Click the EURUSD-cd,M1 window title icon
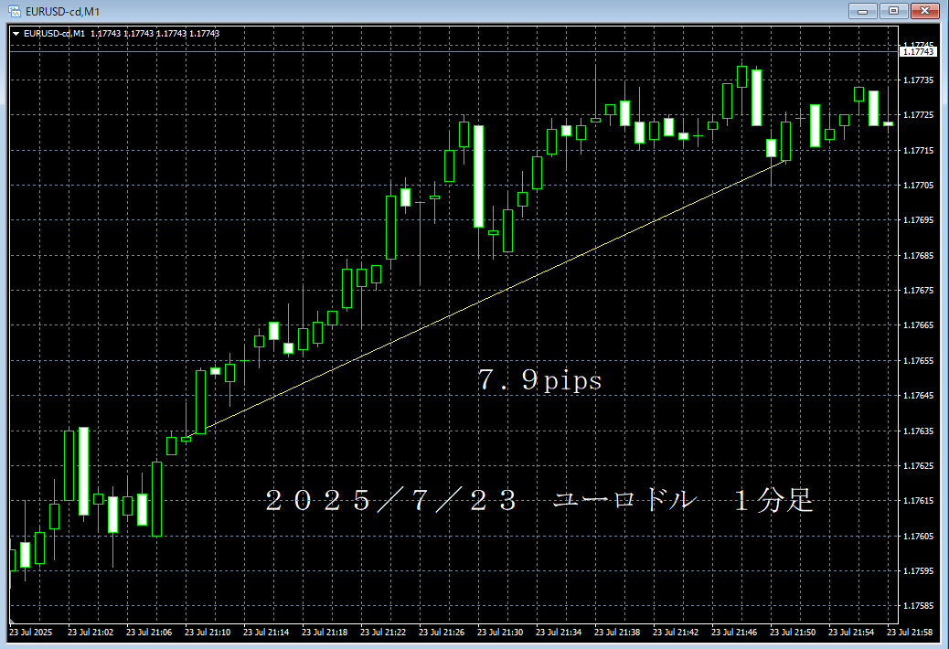 tap(15, 11)
